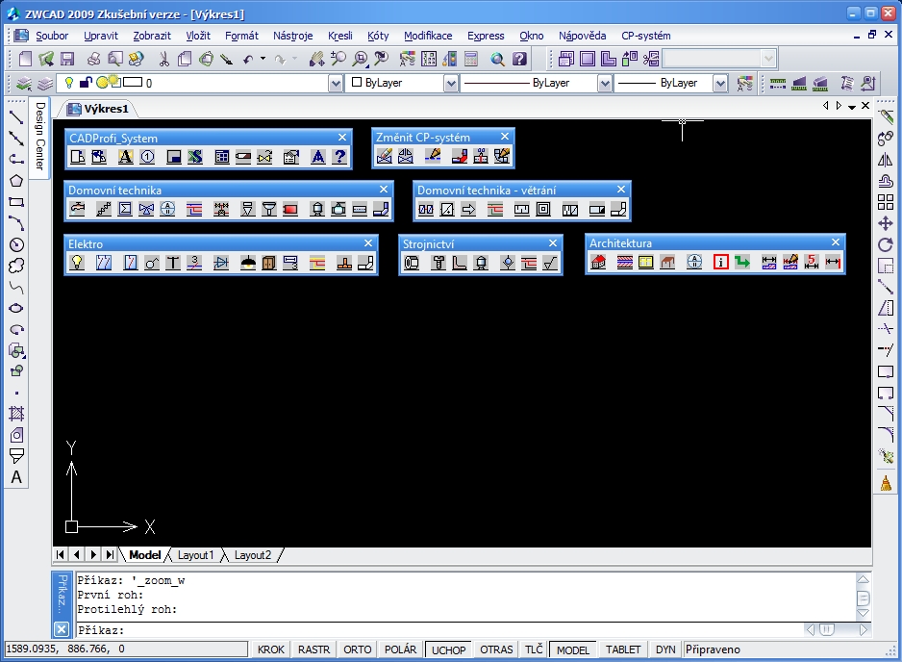Click the Help question mark toolbar icon

click(x=519, y=59)
